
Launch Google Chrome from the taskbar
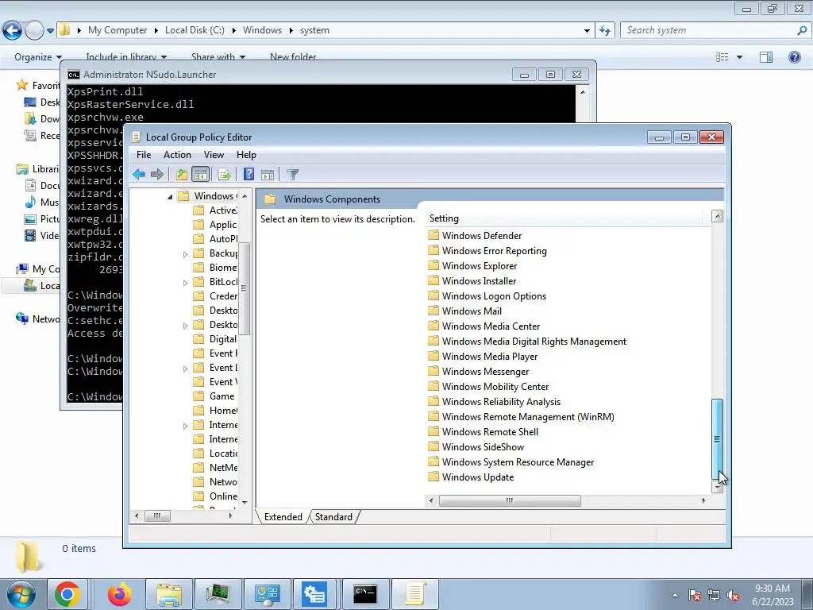(x=67, y=594)
